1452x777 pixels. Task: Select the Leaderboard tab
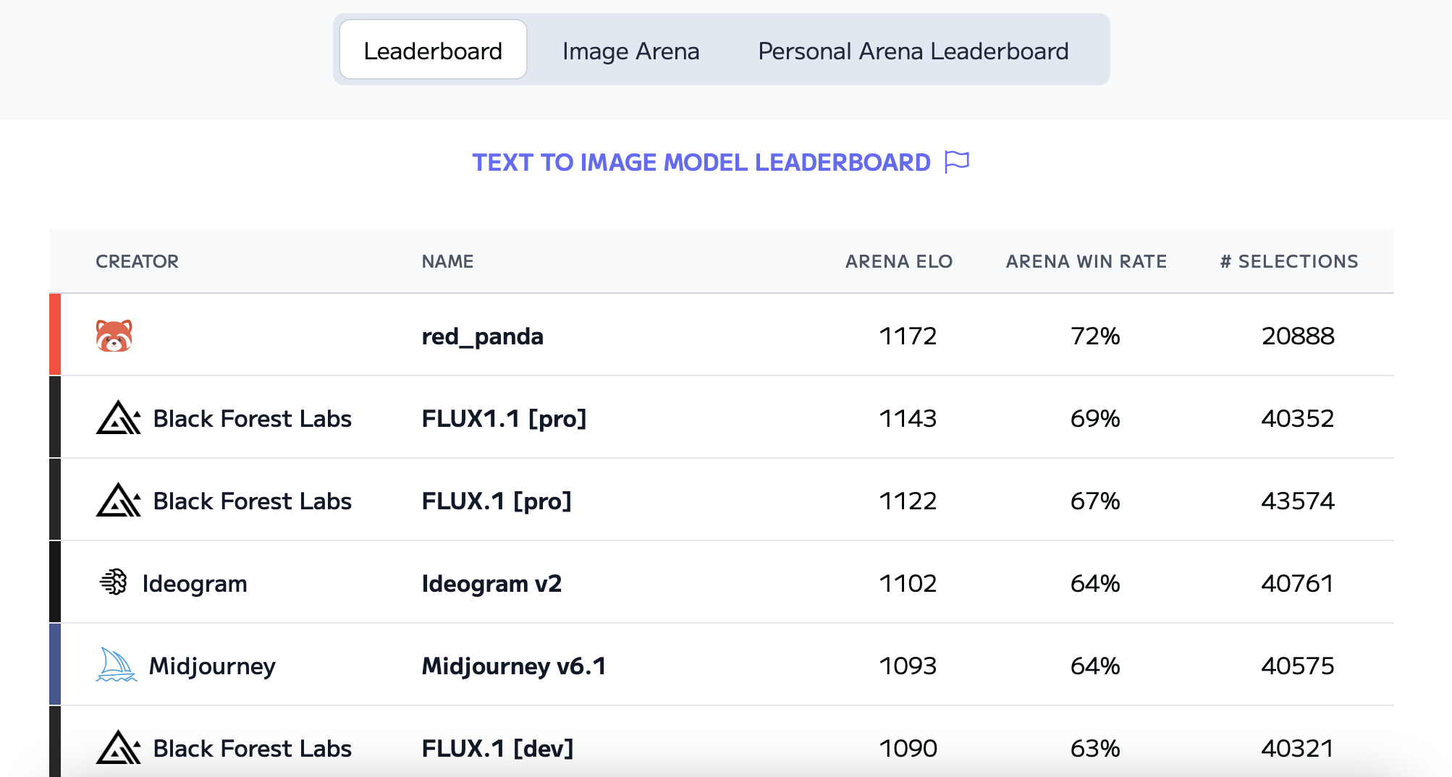pos(433,51)
